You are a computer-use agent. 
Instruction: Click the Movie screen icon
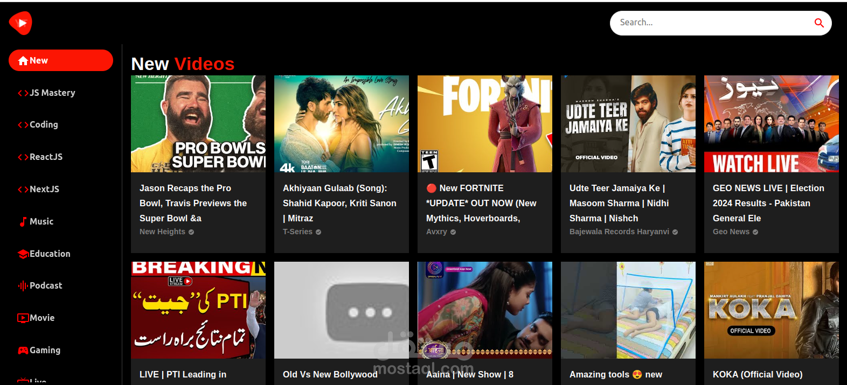[23, 318]
